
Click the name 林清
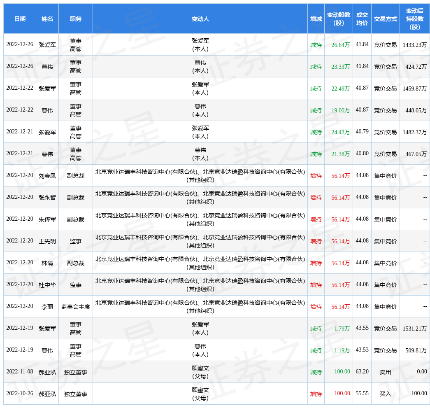(x=47, y=263)
